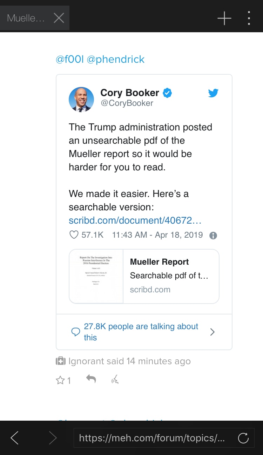The height and width of the screenshot is (455, 263).
Task: Click the whisper icon under the post
Action: click(x=115, y=379)
